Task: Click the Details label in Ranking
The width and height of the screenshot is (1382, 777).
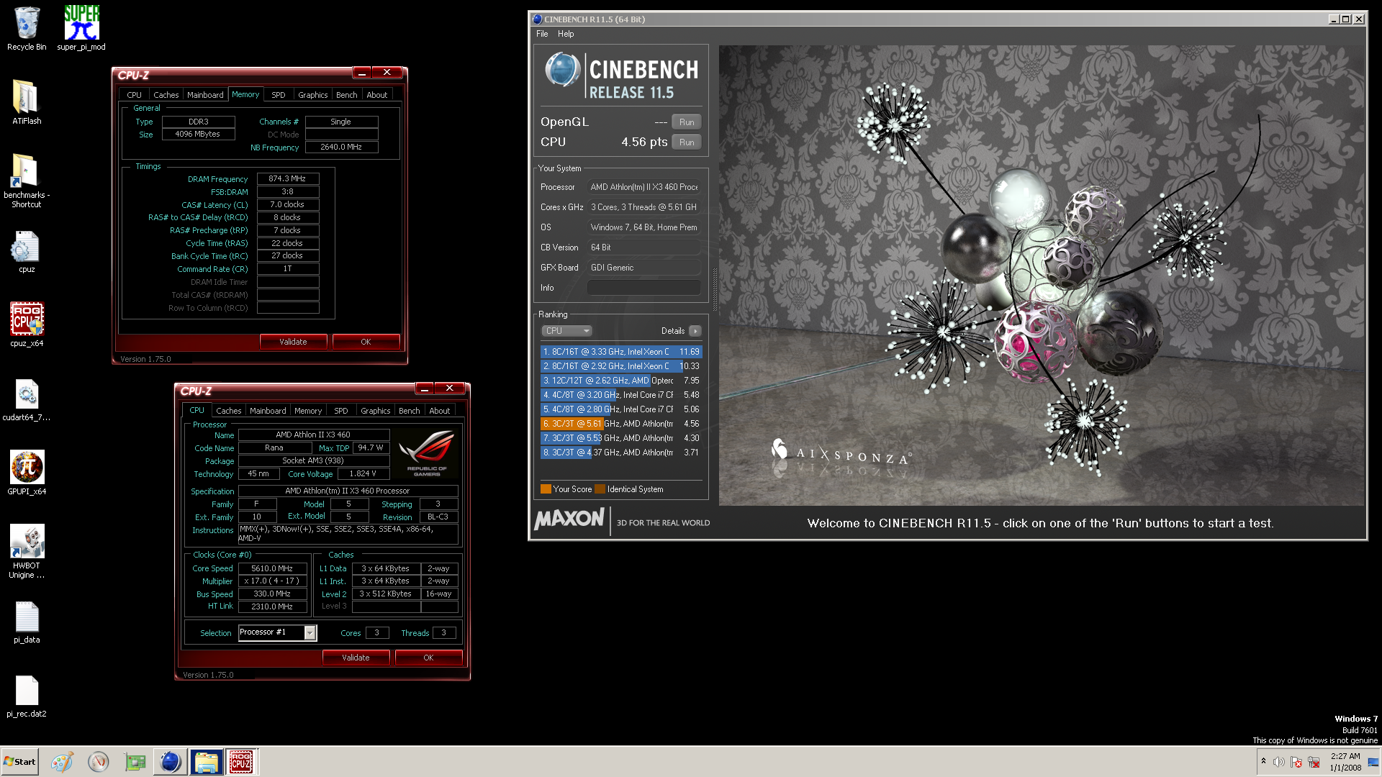Action: point(673,331)
